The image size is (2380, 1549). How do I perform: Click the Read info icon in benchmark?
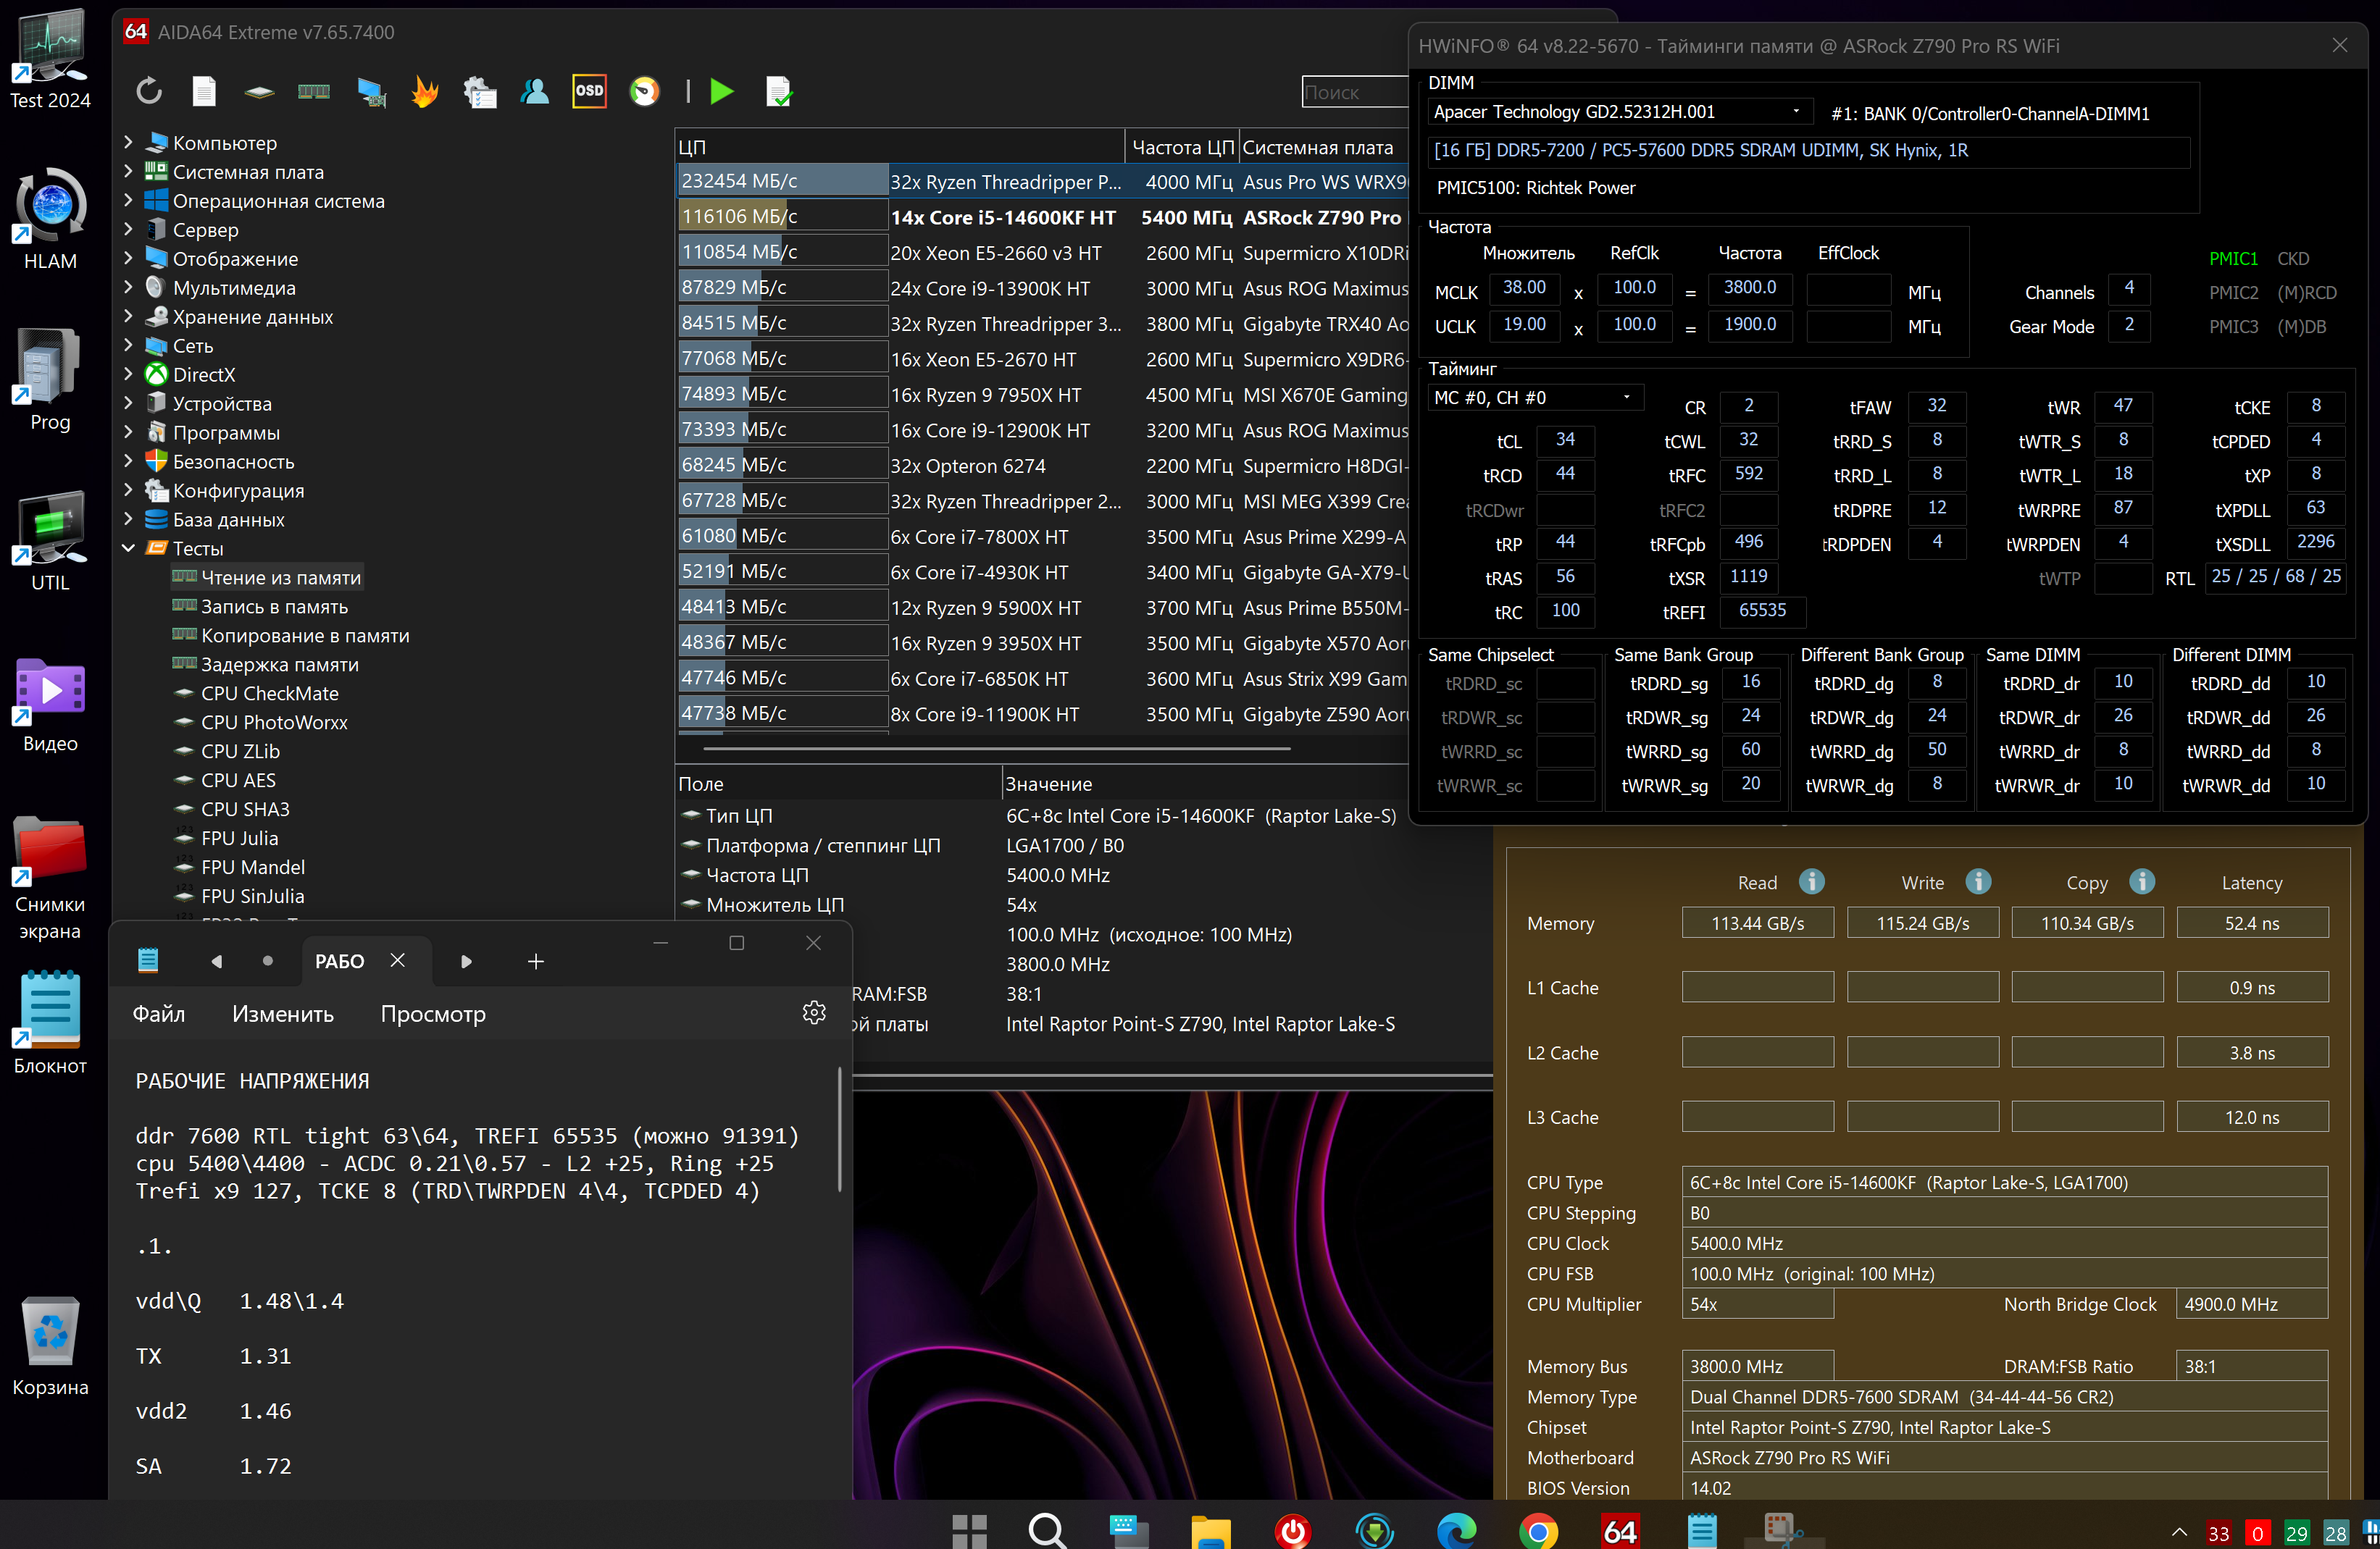point(1811,881)
